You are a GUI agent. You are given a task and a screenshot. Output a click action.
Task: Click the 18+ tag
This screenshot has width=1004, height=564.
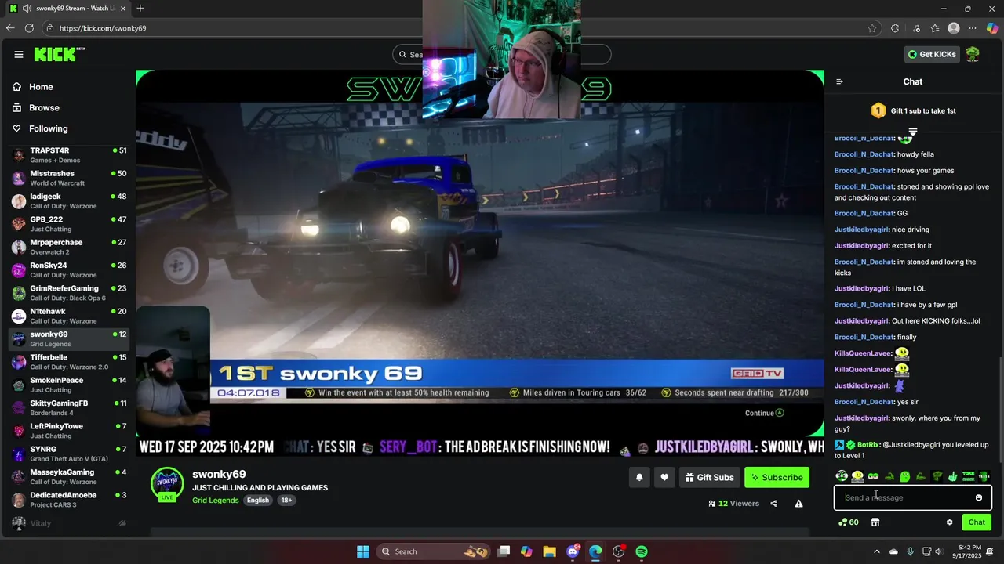click(286, 501)
